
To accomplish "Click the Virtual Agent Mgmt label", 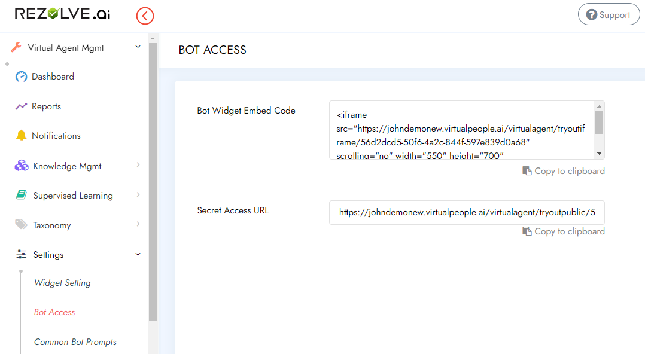I will click(x=66, y=48).
